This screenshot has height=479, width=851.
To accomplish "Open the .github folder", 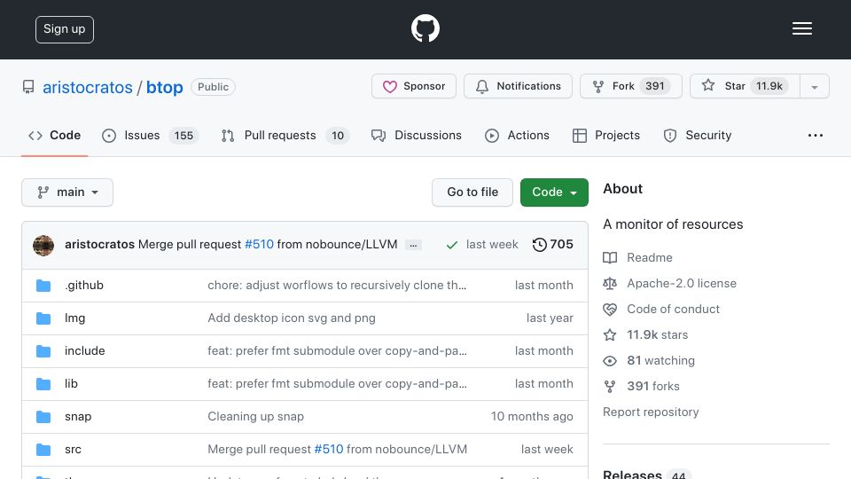I will pos(84,285).
